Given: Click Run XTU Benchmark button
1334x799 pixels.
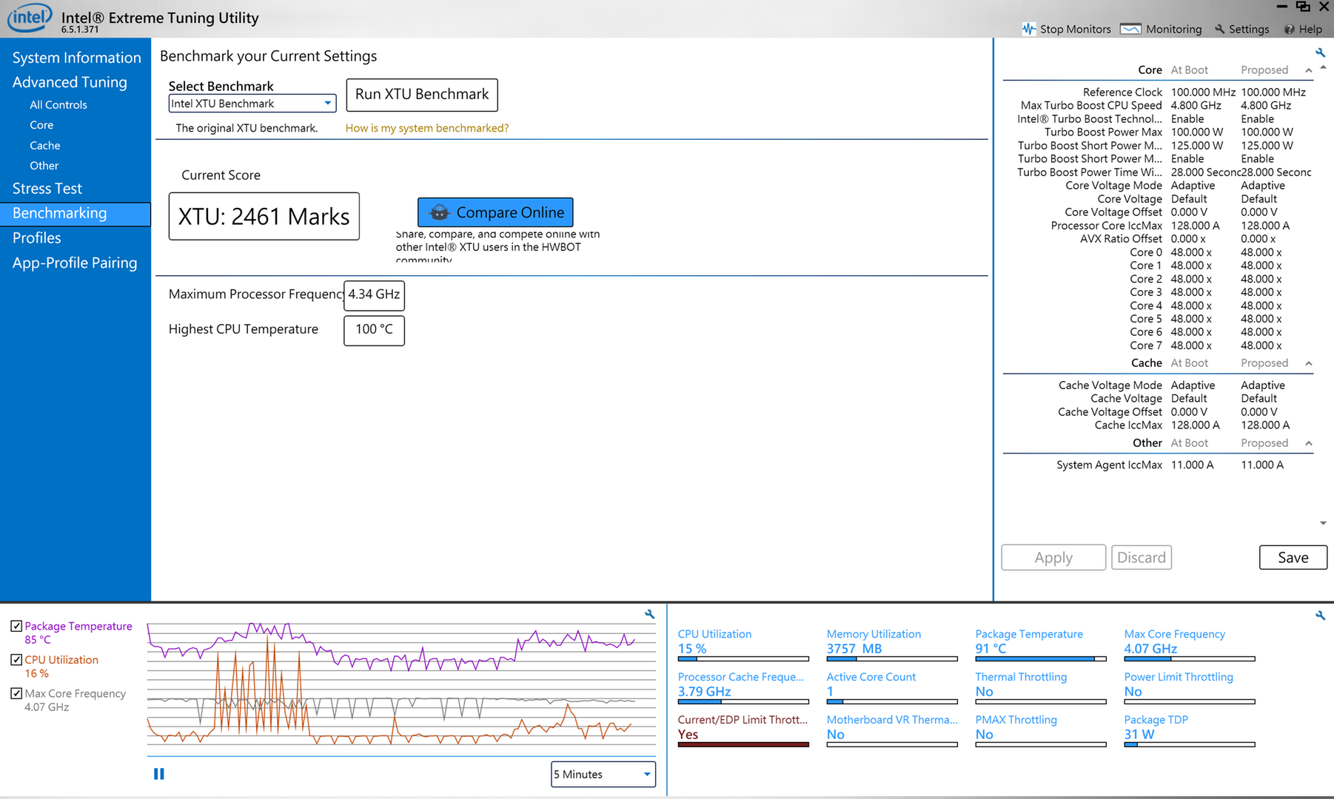Looking at the screenshot, I should click(x=422, y=95).
